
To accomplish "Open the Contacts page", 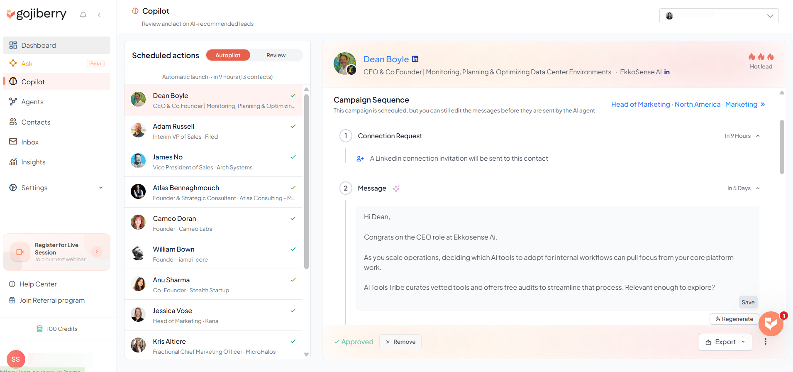I will 56,122.
